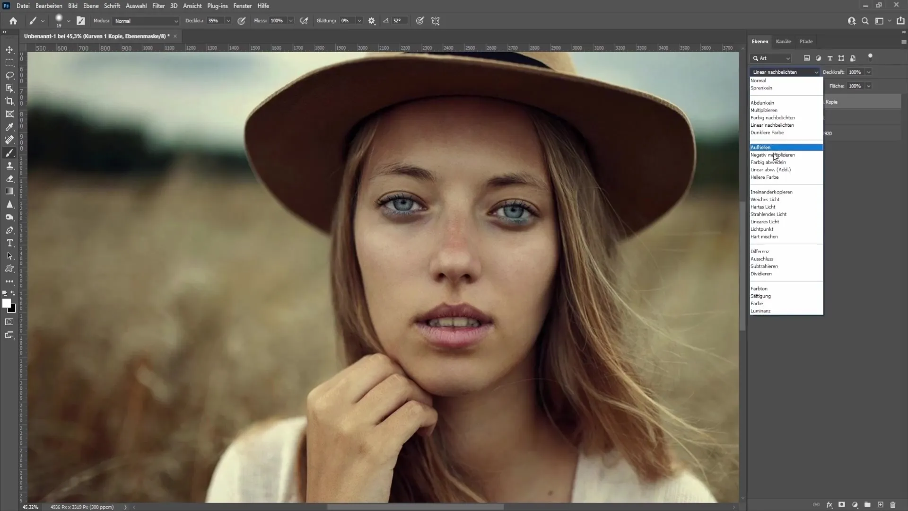The image size is (908, 511).
Task: Open brush Modus dropdown
Action: coord(146,21)
